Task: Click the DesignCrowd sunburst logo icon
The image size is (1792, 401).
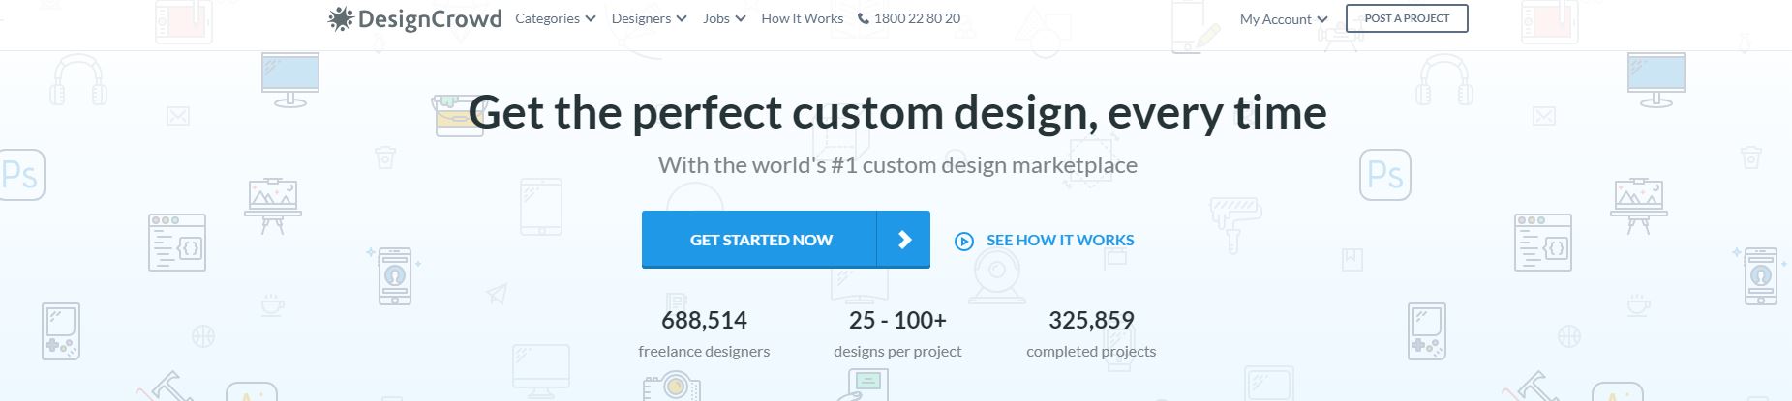Action: (x=340, y=19)
